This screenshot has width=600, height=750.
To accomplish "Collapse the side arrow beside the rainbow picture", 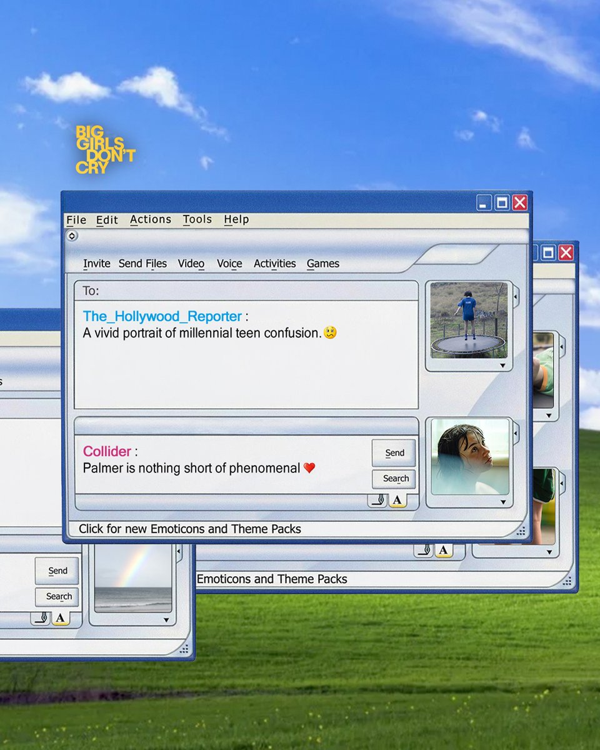I will [179, 551].
